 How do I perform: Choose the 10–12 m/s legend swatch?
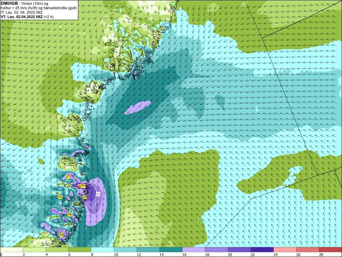(126, 249)
